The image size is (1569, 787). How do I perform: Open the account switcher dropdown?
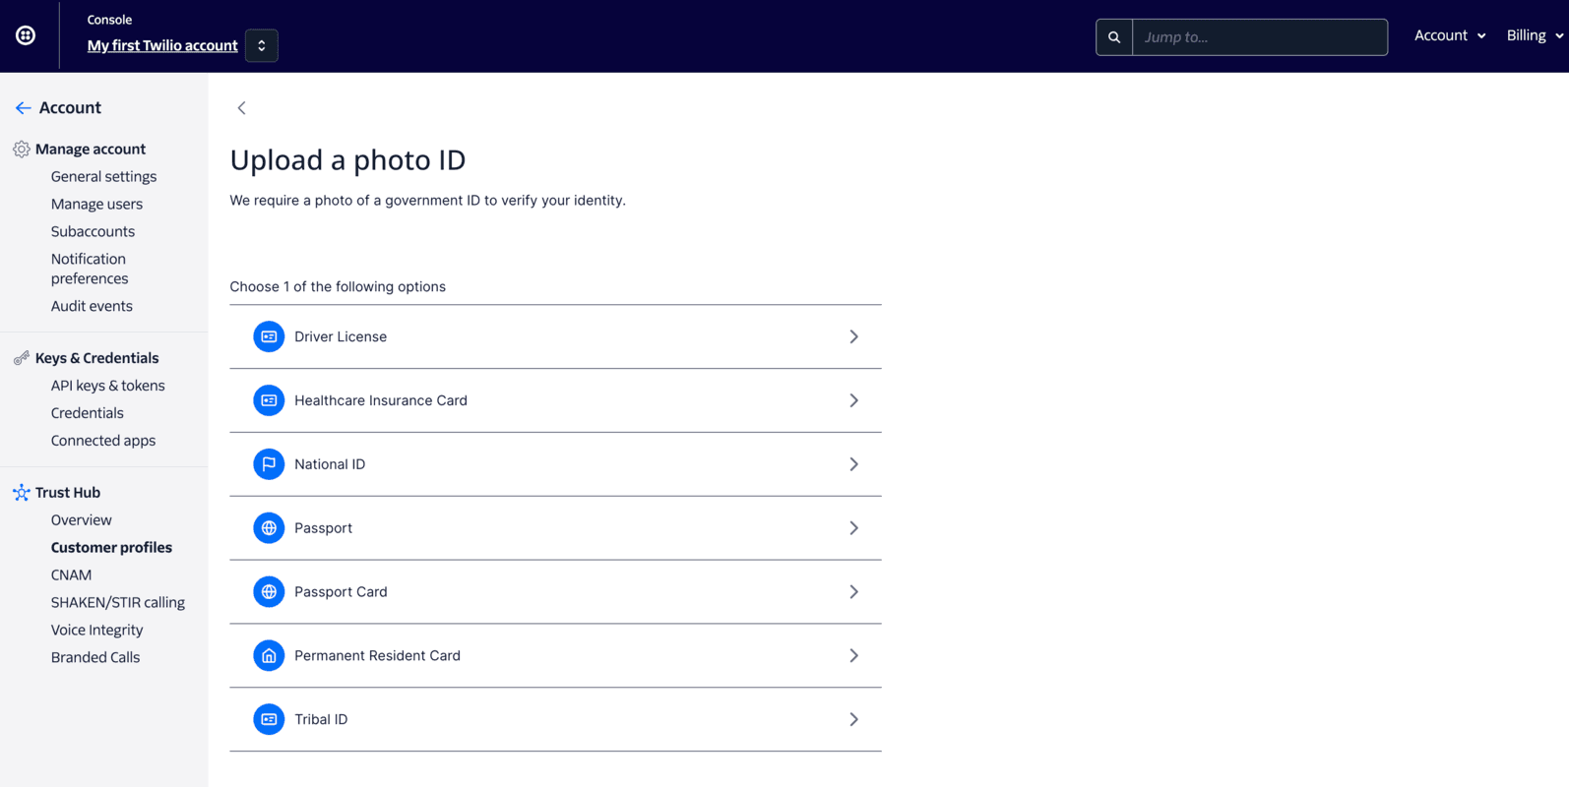pyautogui.click(x=262, y=45)
